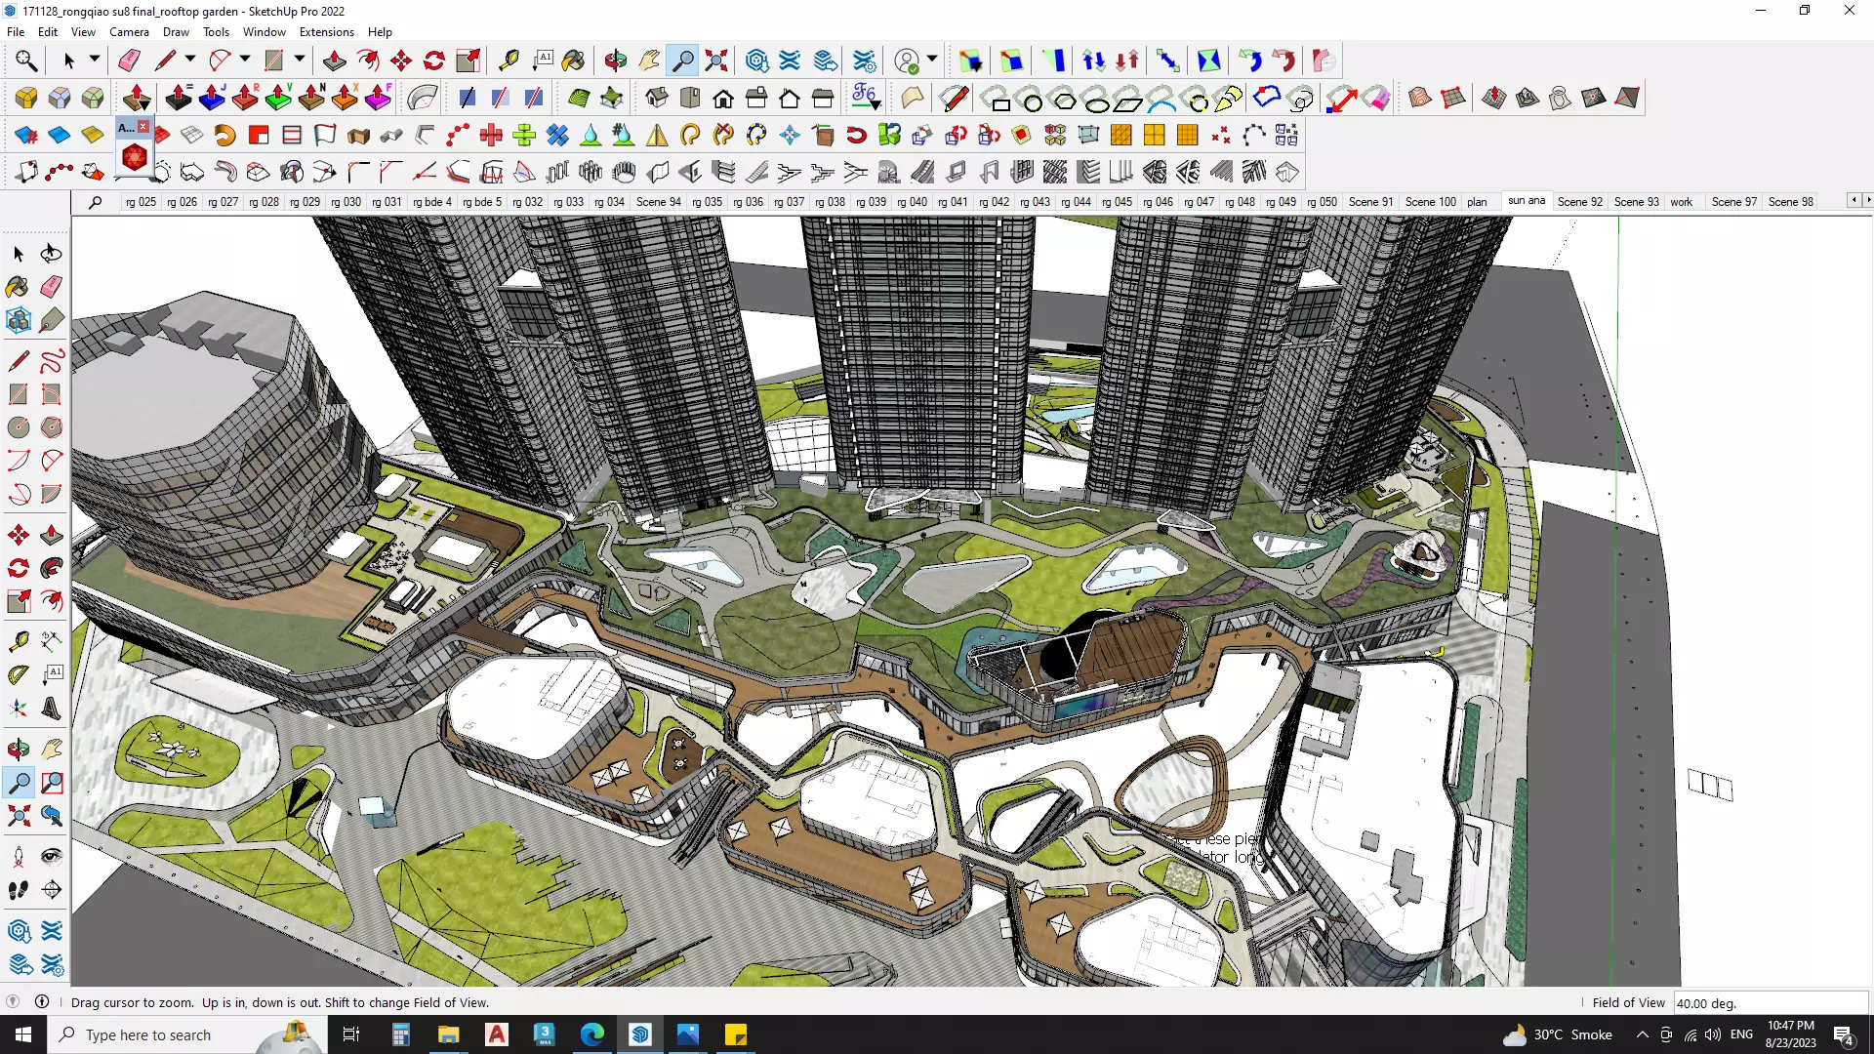Select the Text label tool in top toolbar
Screen dimensions: 1874x1054
click(543, 61)
